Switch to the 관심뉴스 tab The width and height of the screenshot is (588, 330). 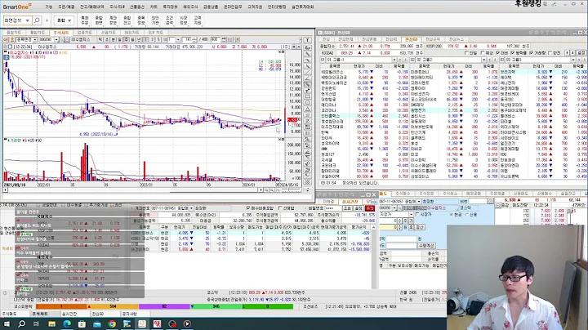pos(456,39)
